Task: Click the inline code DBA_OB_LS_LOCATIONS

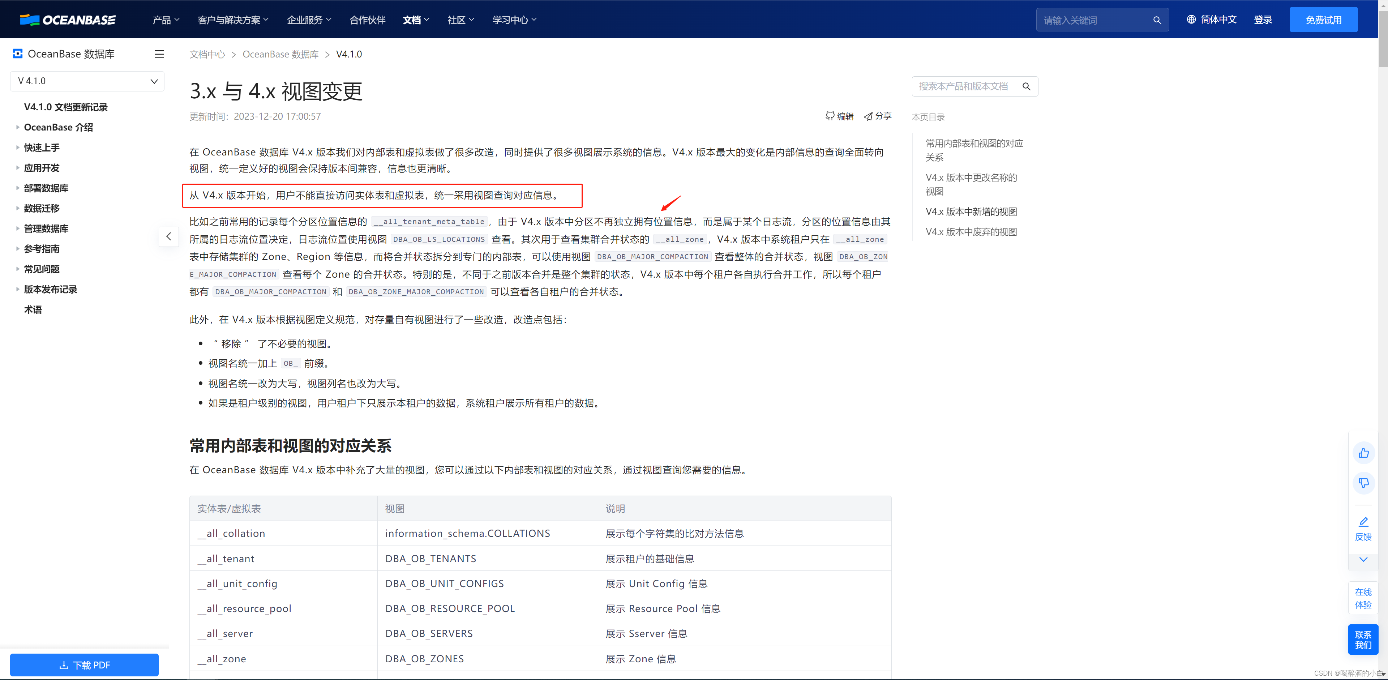Action: [x=438, y=240]
